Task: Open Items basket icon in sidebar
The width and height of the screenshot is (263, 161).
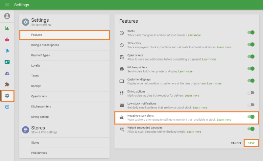Action: pyautogui.click(x=7, y=39)
